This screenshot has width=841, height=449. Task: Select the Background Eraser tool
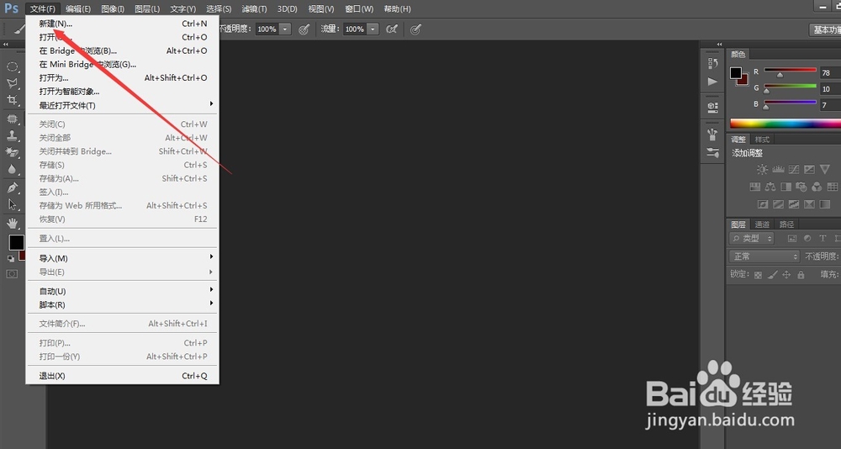click(12, 152)
